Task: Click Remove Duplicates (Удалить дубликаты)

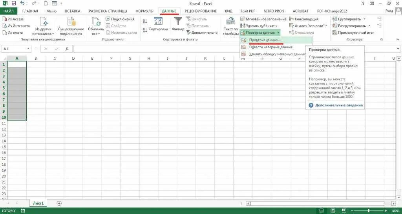Action: tap(259, 26)
